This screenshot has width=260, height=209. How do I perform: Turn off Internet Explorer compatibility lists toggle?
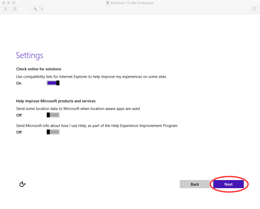click(53, 83)
